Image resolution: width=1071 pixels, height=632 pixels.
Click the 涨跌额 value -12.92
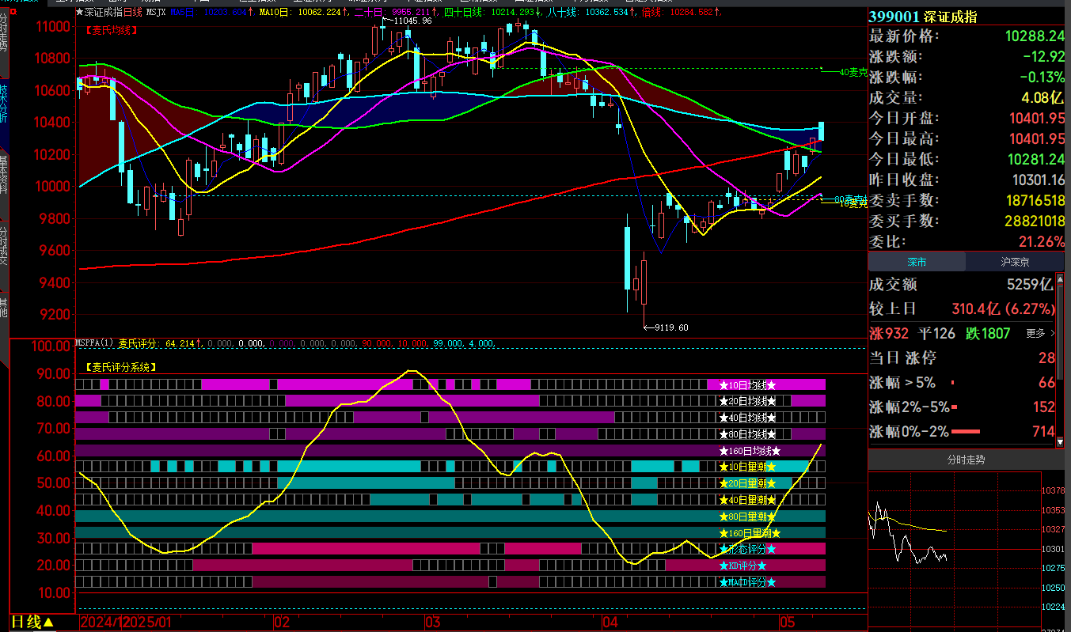(x=1043, y=57)
